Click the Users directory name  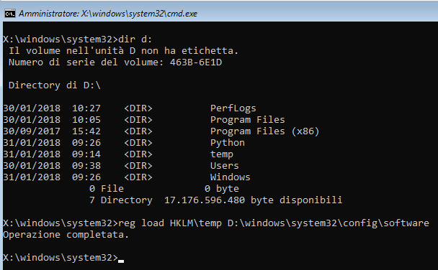(x=224, y=166)
